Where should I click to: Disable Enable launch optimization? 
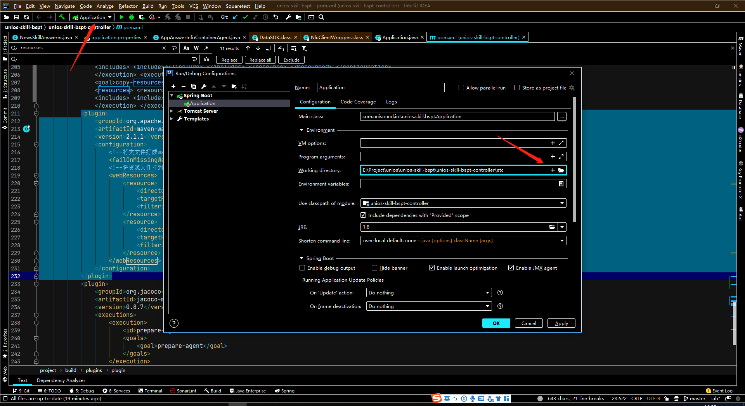(432, 268)
